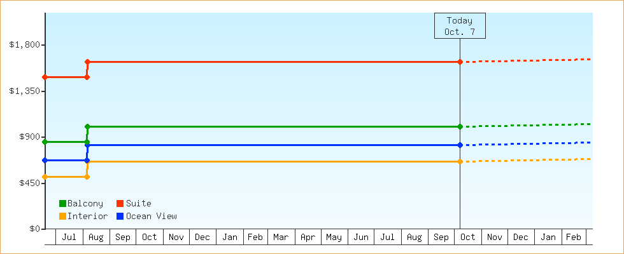This screenshot has width=624, height=254.
Task: Click the Ocean View legend text
Action: 151,216
